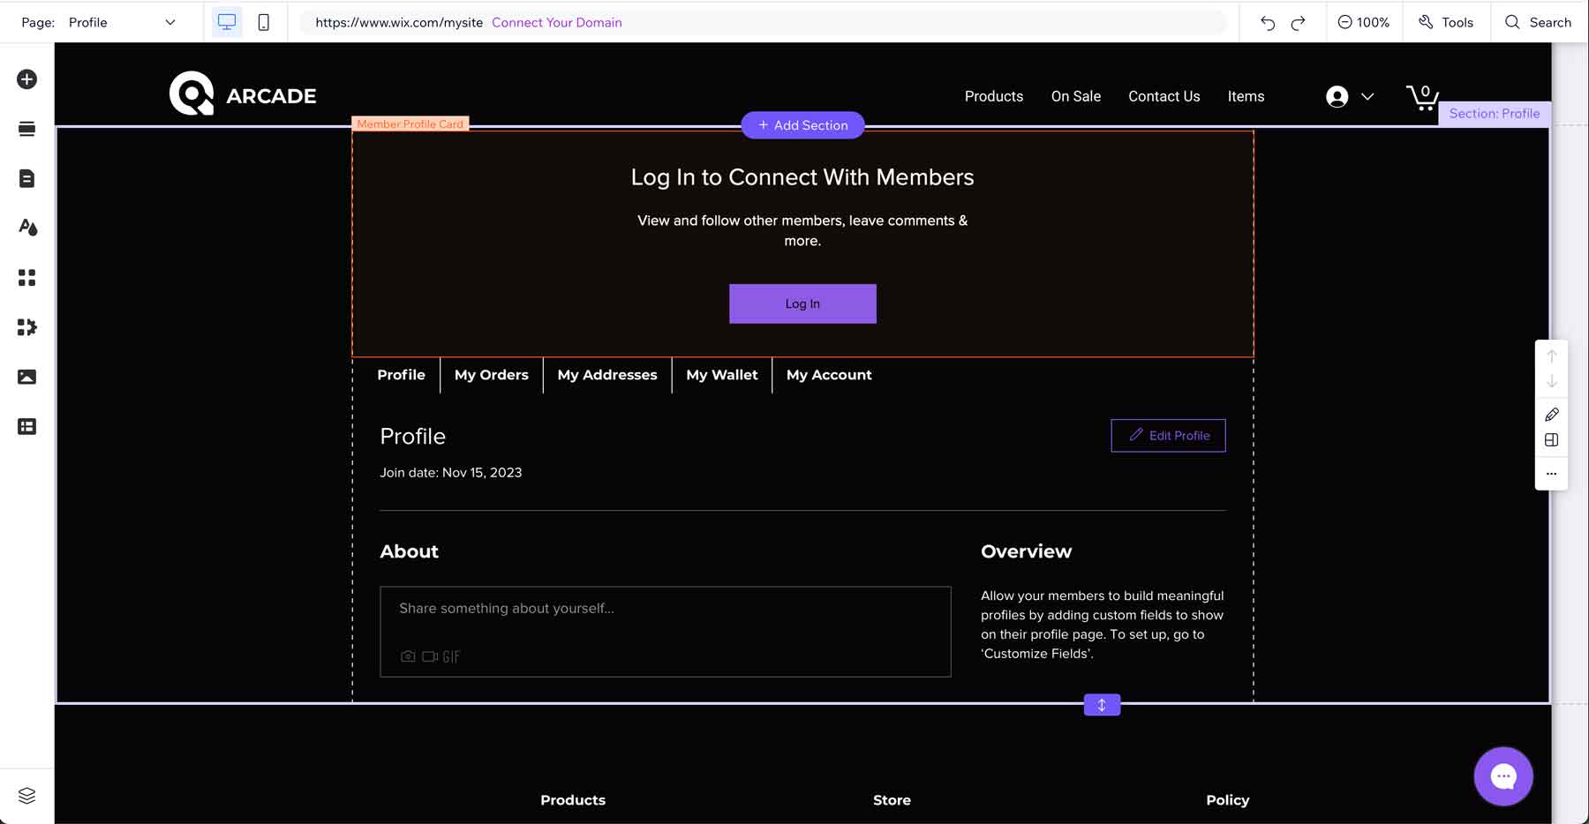1589x824 pixels.
Task: Open the Media panel
Action: click(26, 376)
